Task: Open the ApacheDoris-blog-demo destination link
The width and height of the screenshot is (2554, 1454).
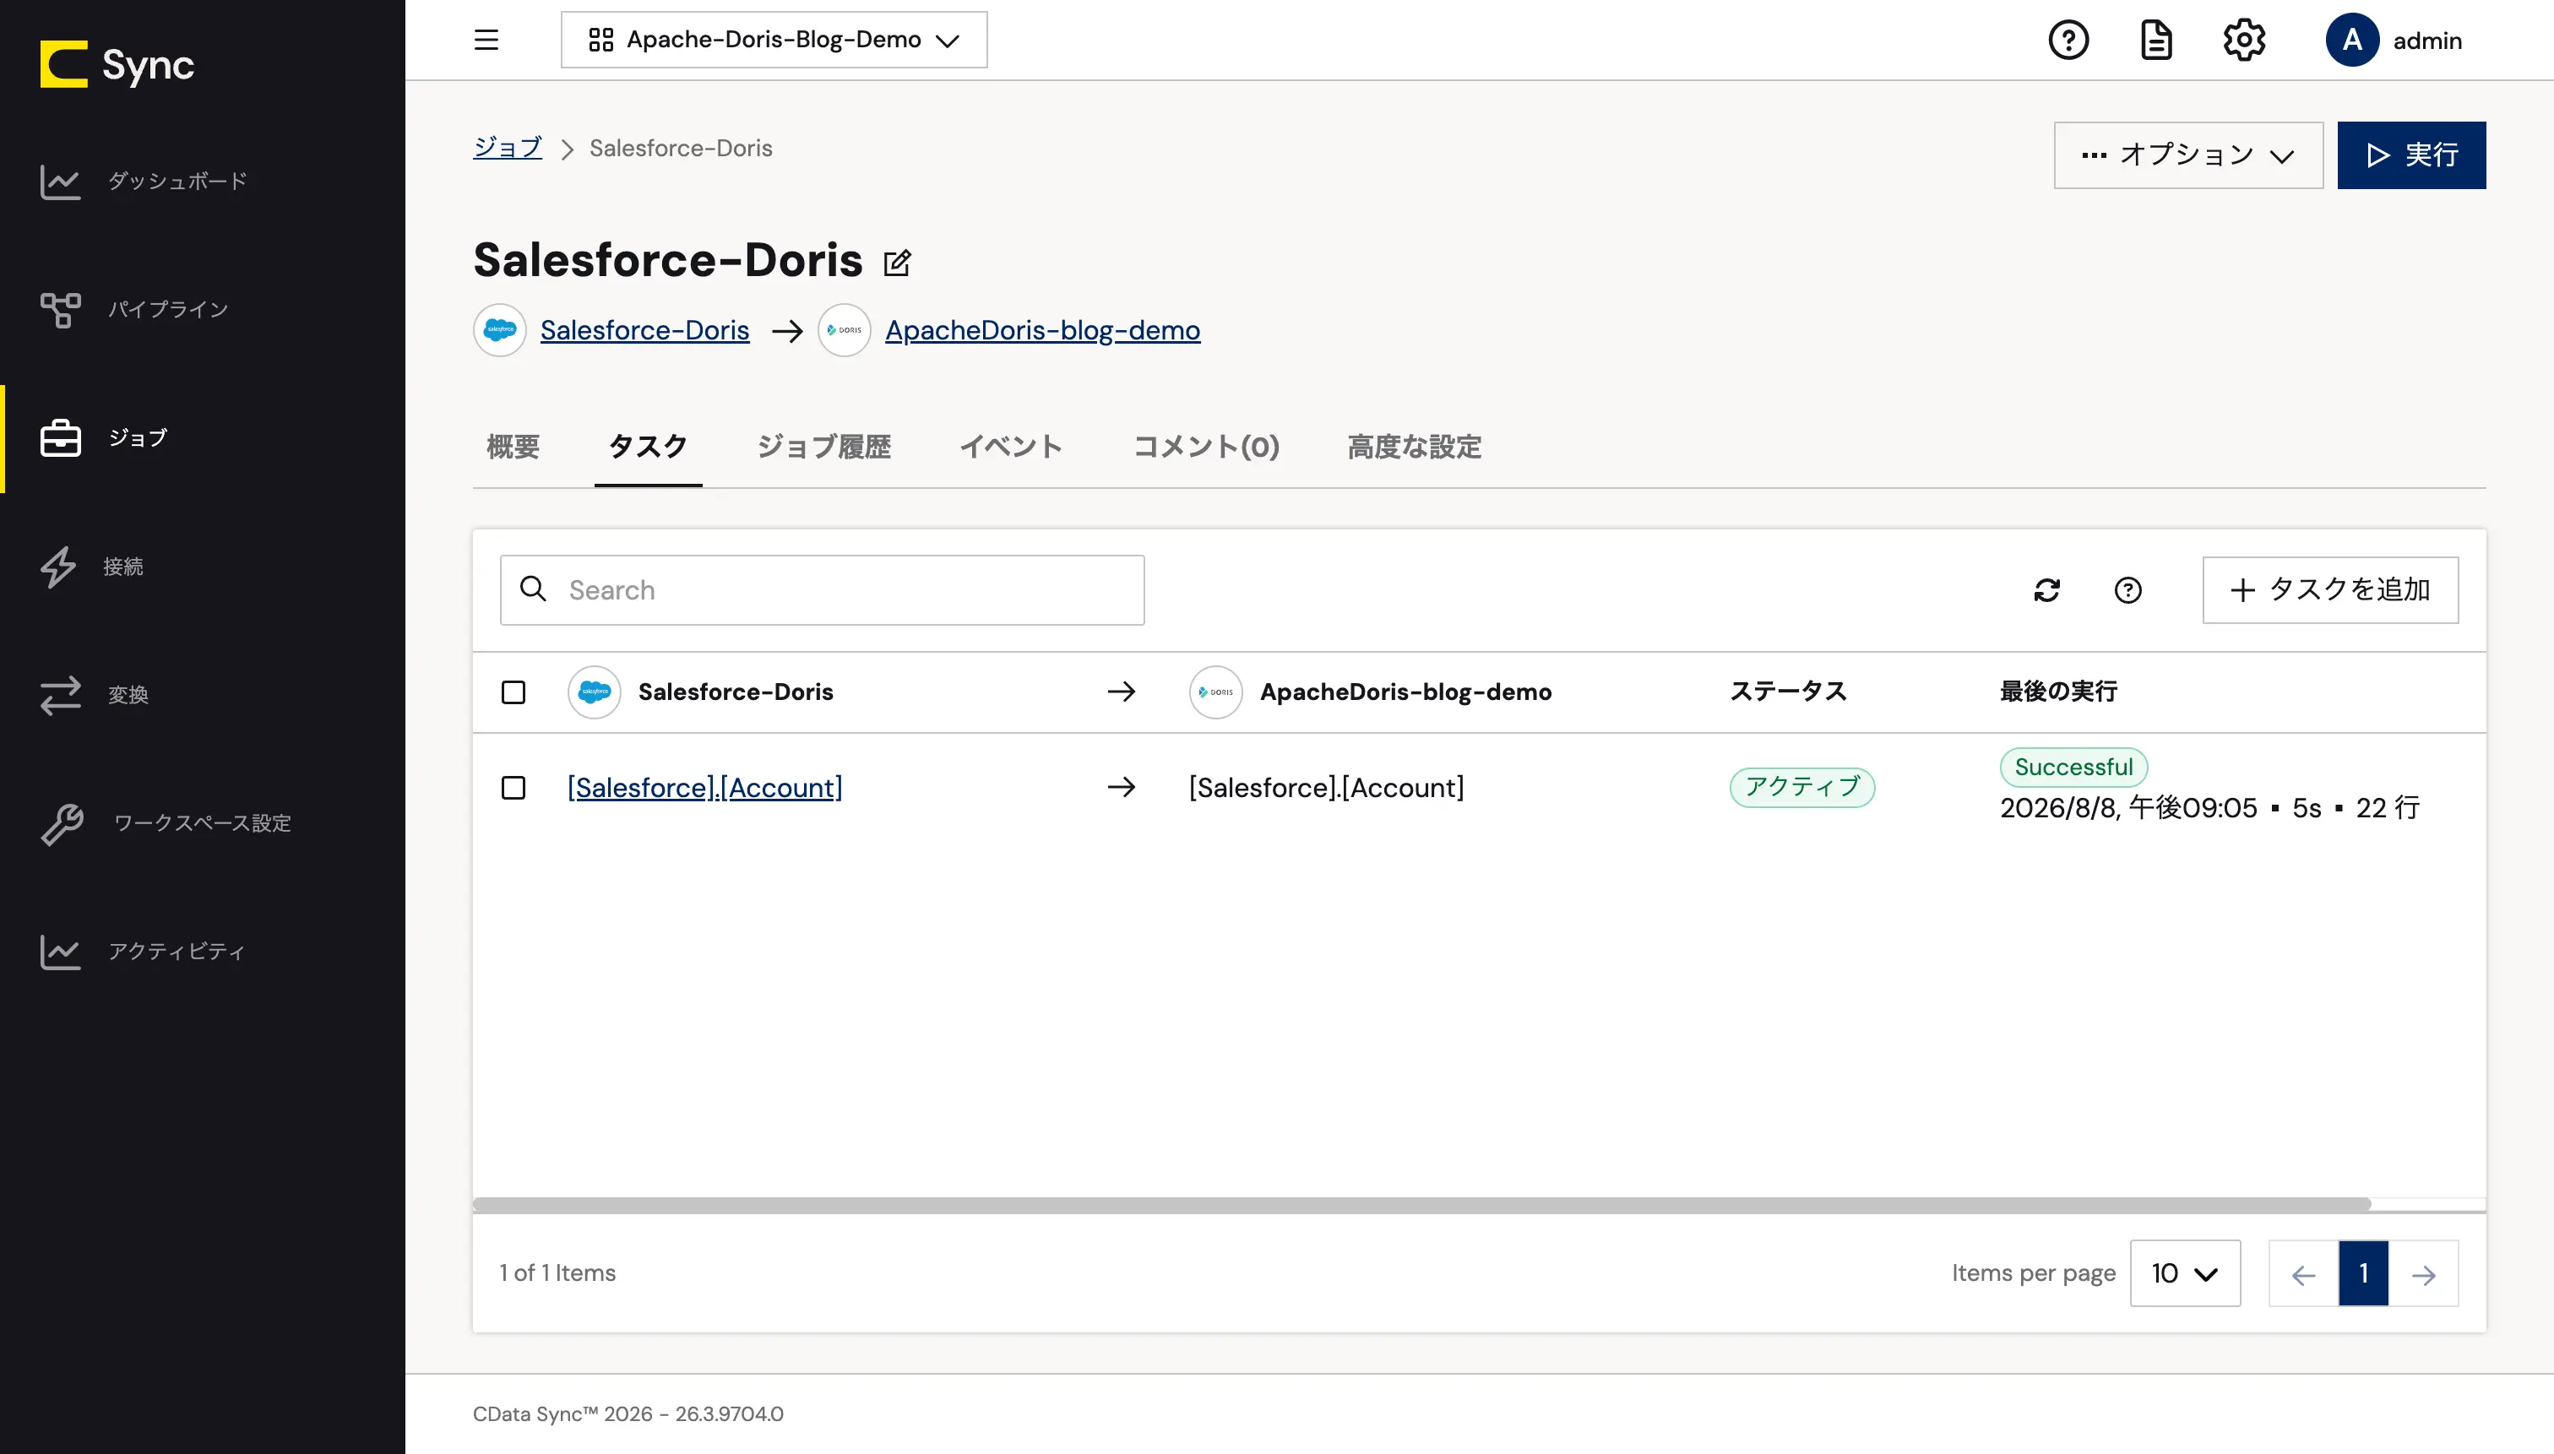Action: click(1043, 329)
